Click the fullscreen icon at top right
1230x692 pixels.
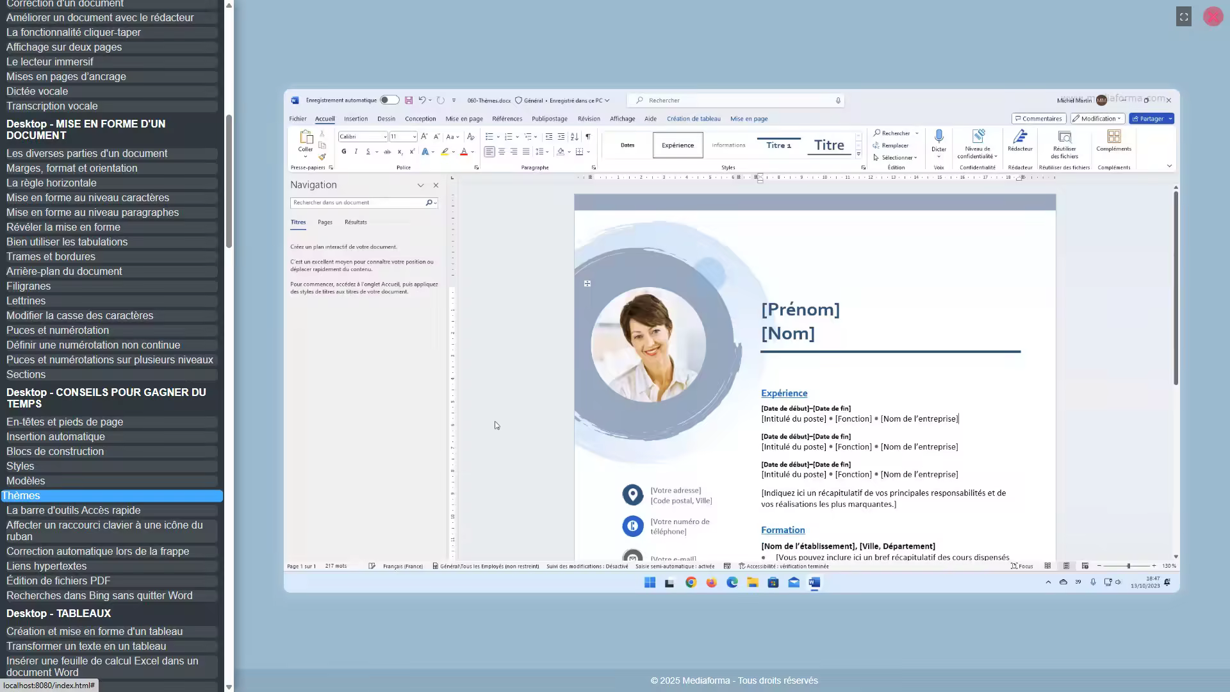(1184, 17)
